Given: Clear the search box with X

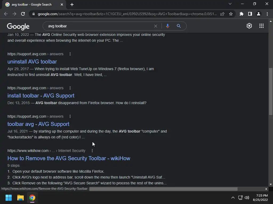Looking at the screenshot, I should pos(156,26).
